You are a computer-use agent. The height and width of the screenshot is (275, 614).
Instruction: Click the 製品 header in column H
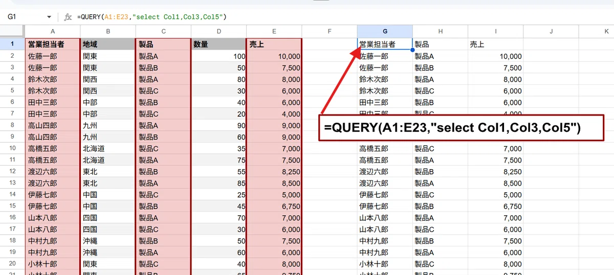(440, 44)
